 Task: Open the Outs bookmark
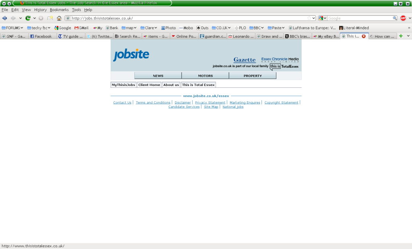(x=202, y=28)
